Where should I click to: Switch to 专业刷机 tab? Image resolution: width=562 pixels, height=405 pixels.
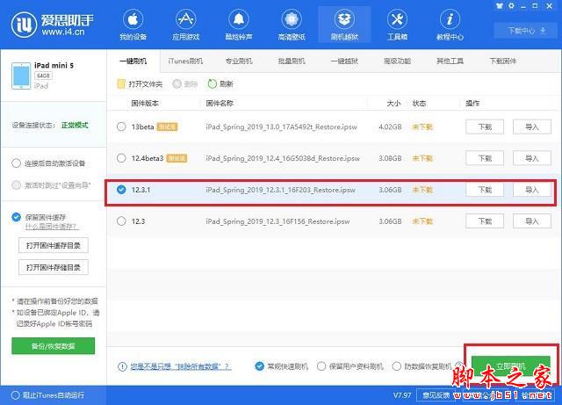tap(239, 61)
